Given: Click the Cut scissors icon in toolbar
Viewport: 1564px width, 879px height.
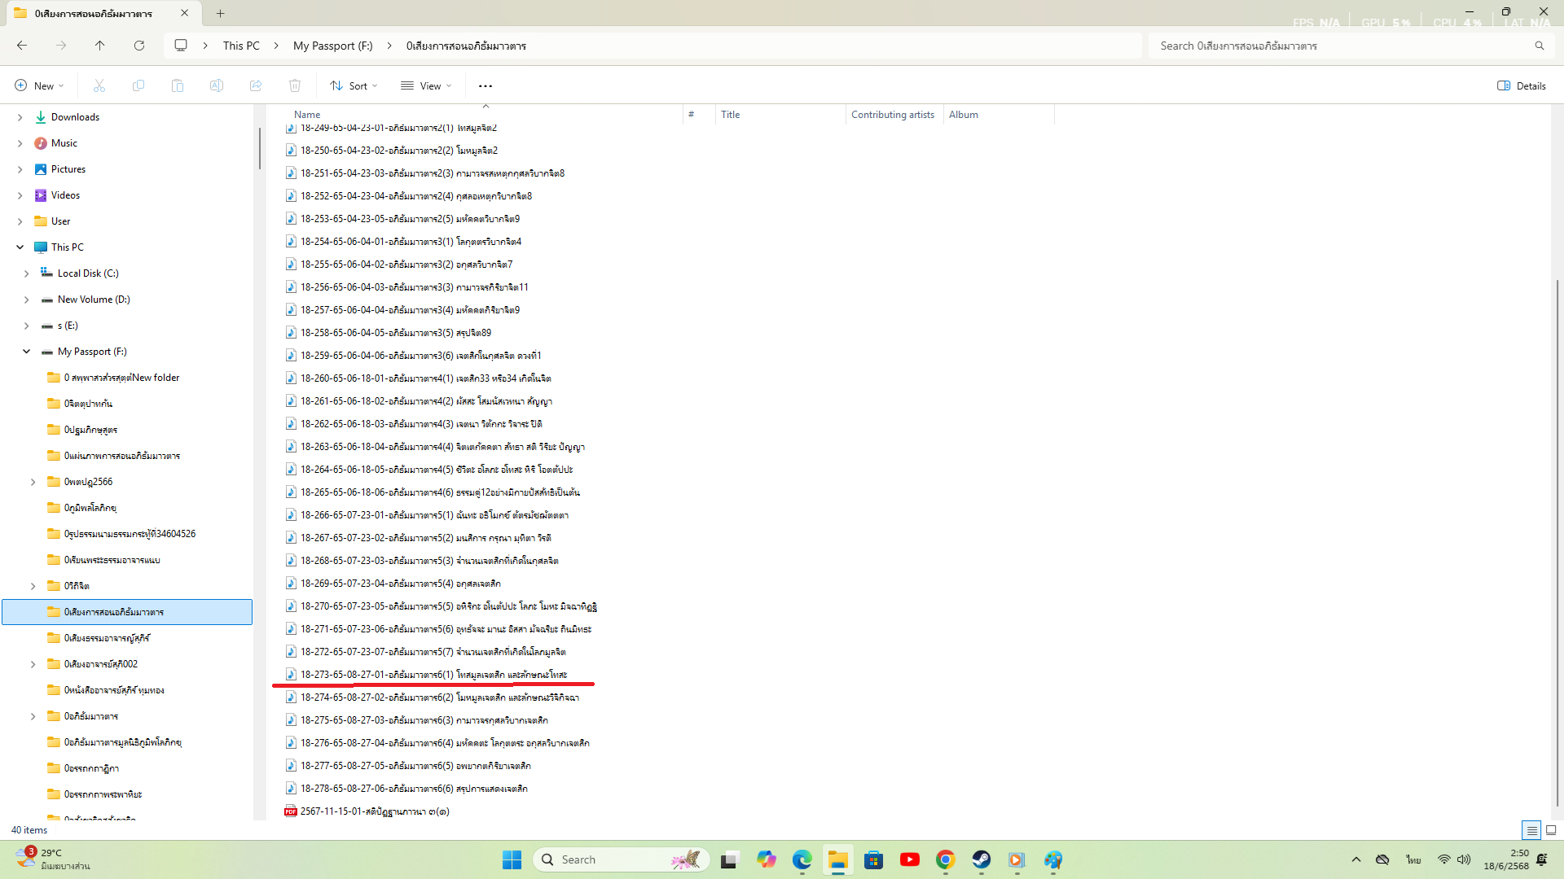Looking at the screenshot, I should click(99, 85).
